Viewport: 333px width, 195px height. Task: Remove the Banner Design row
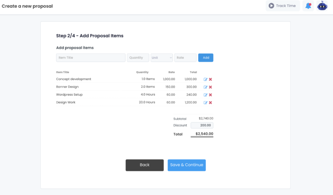coord(210,87)
